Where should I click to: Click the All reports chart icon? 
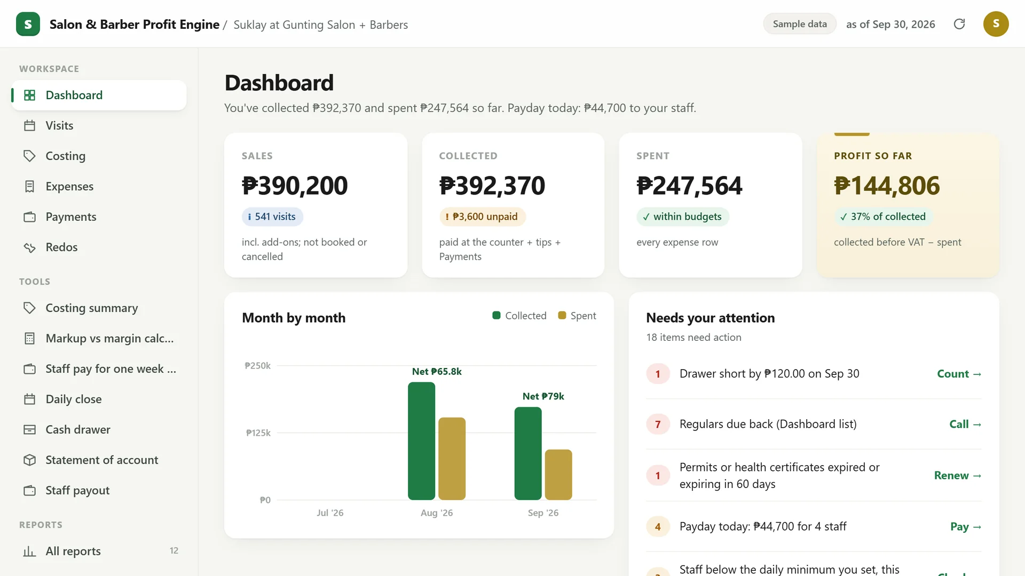30,551
